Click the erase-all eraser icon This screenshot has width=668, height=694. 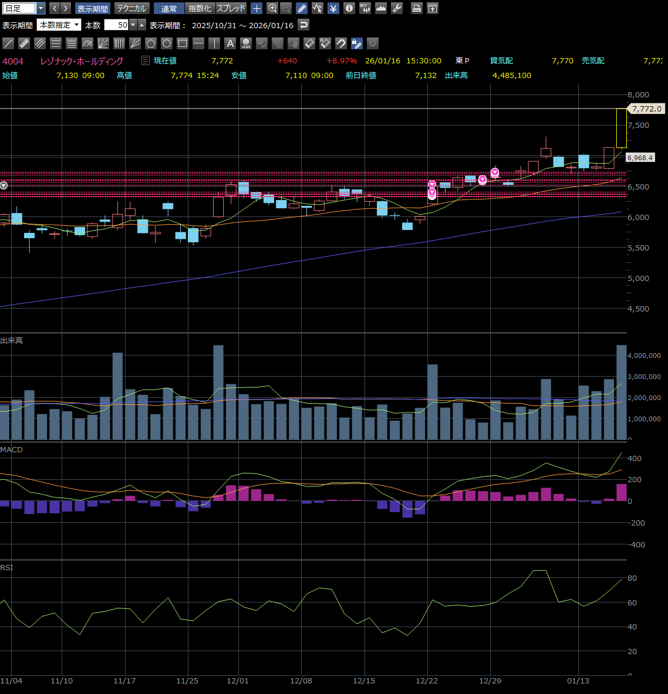(x=325, y=43)
